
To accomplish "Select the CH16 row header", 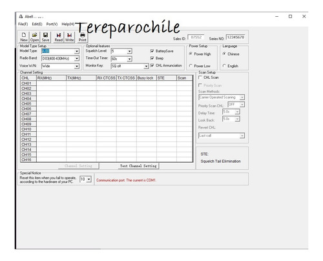I will pyautogui.click(x=28, y=160).
